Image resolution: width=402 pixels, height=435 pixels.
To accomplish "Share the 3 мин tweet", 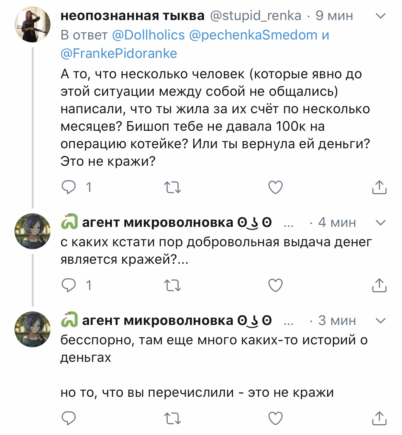I will point(379,418).
